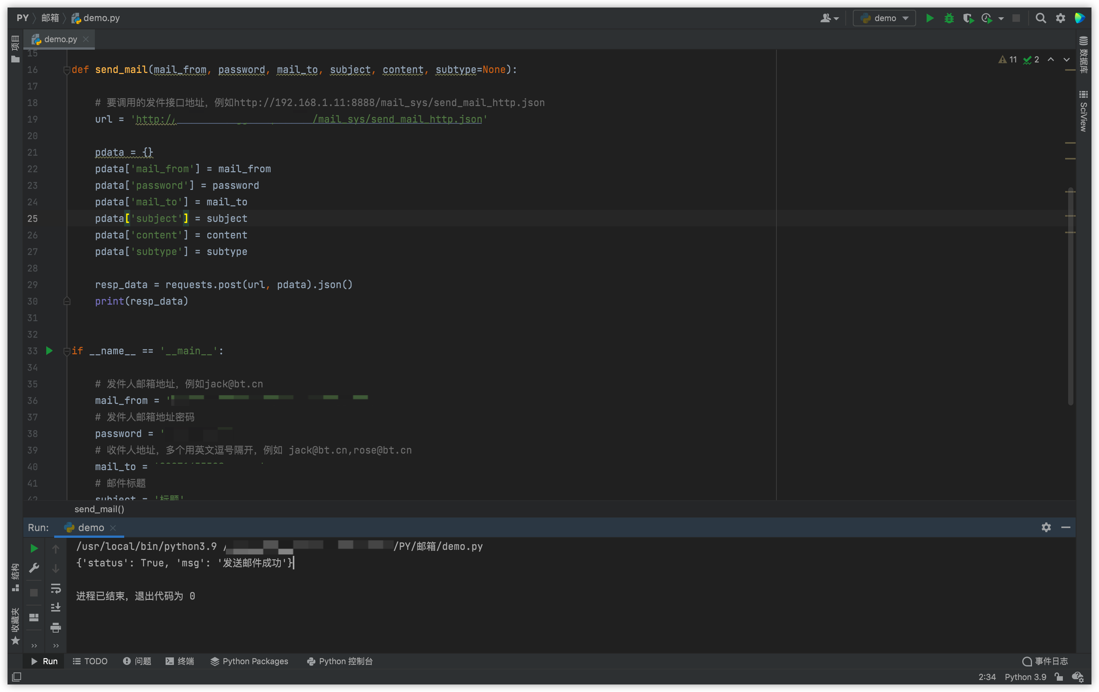Click the console output status line

point(184,563)
